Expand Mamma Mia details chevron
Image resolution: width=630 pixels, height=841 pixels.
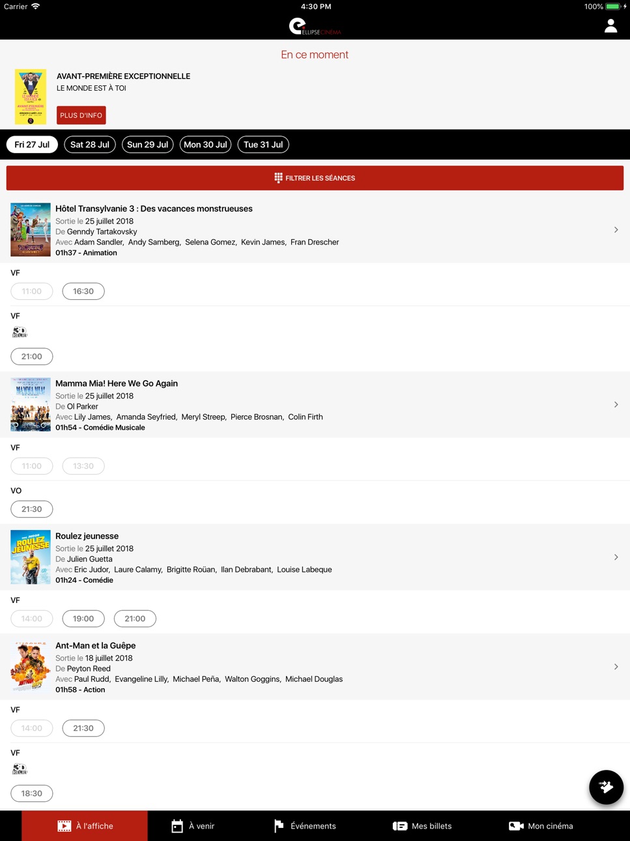616,404
